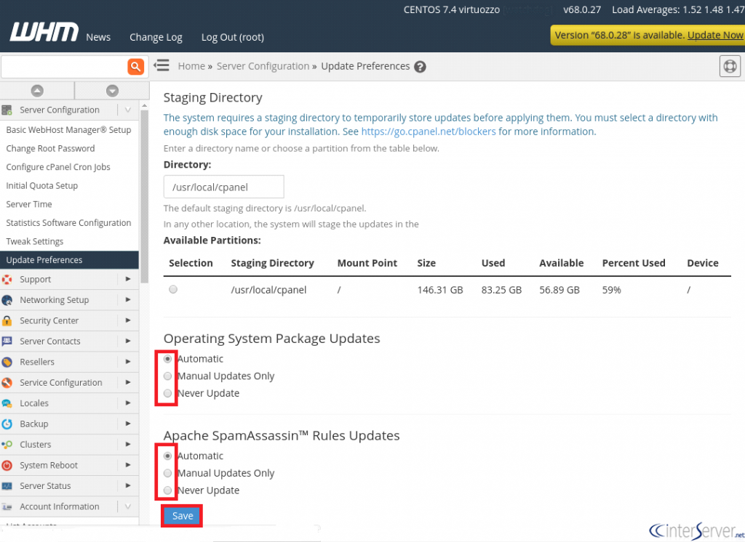Click the Server Contacts icon
The image size is (745, 542).
pyautogui.click(x=7, y=341)
